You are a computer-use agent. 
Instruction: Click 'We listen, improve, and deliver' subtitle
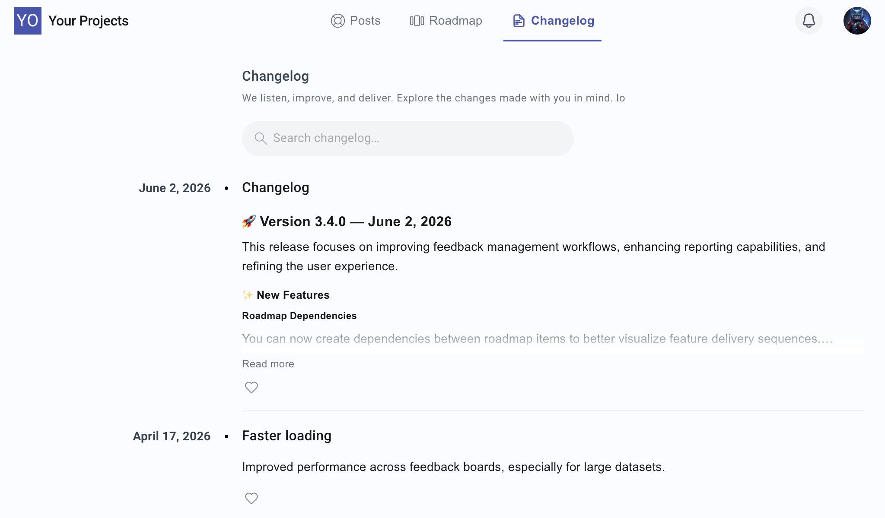pyautogui.click(x=433, y=98)
